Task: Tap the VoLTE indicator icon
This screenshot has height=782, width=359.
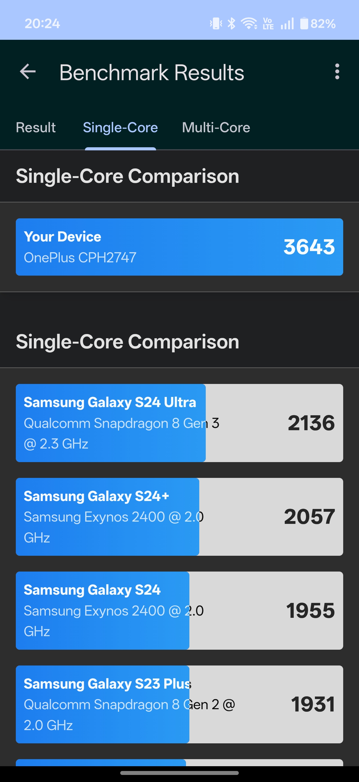Action: pos(268,23)
